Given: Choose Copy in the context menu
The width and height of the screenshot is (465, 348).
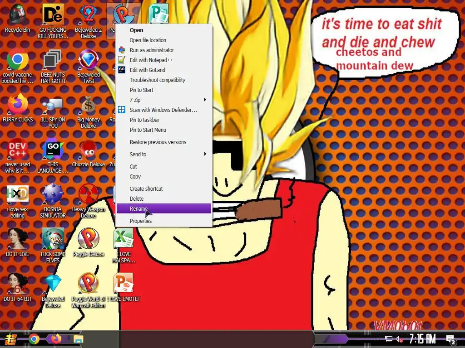Looking at the screenshot, I should (x=163, y=177).
